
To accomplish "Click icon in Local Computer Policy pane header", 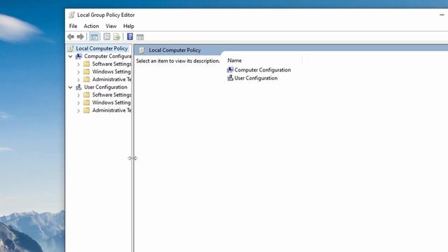I will [141, 50].
